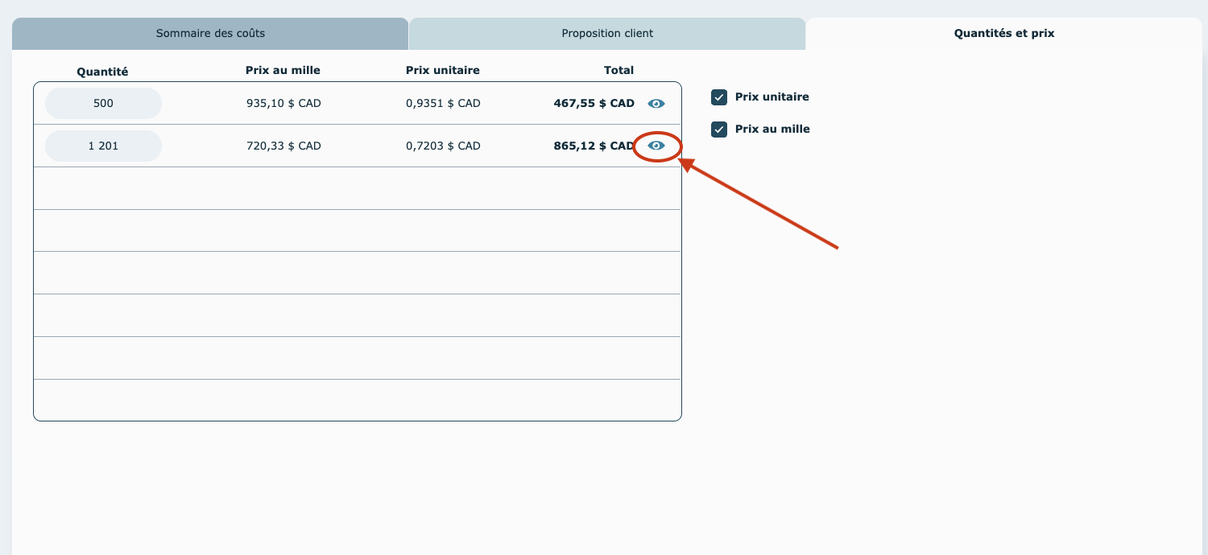
Task: Select the Quantités et prix tab
Action: pos(1003,34)
